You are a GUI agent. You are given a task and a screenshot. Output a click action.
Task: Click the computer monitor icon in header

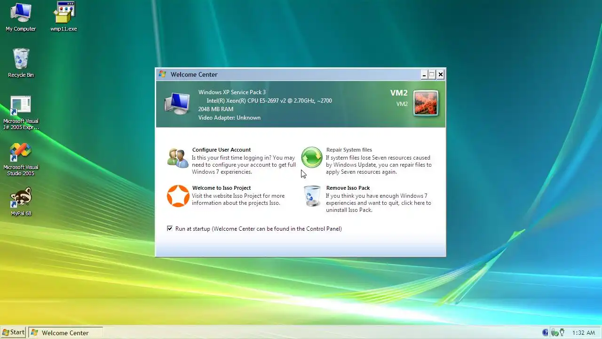(177, 104)
